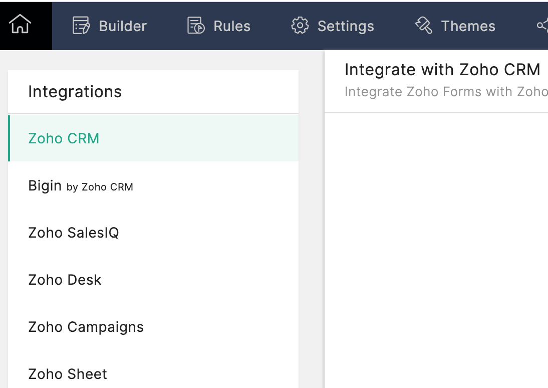This screenshot has width=548, height=388.
Task: Click the Integrations panel heading
Action: tap(75, 92)
